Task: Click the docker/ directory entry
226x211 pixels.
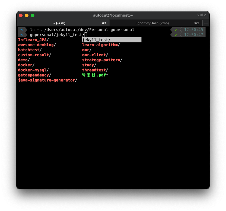Action: (26, 65)
